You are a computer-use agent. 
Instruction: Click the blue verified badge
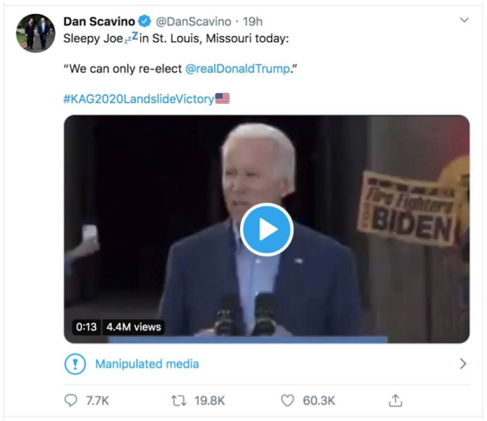(x=145, y=22)
